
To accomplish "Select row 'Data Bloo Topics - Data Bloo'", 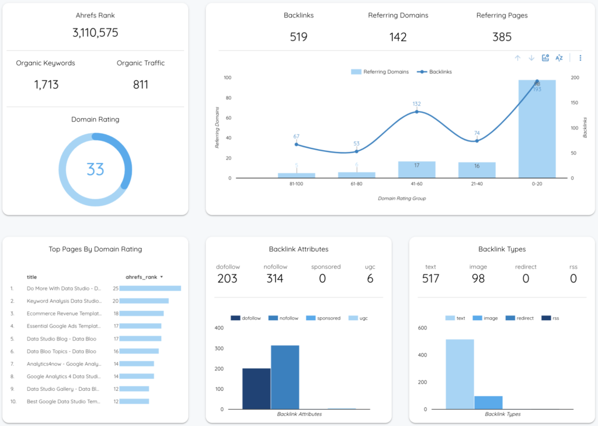I will (x=95, y=352).
